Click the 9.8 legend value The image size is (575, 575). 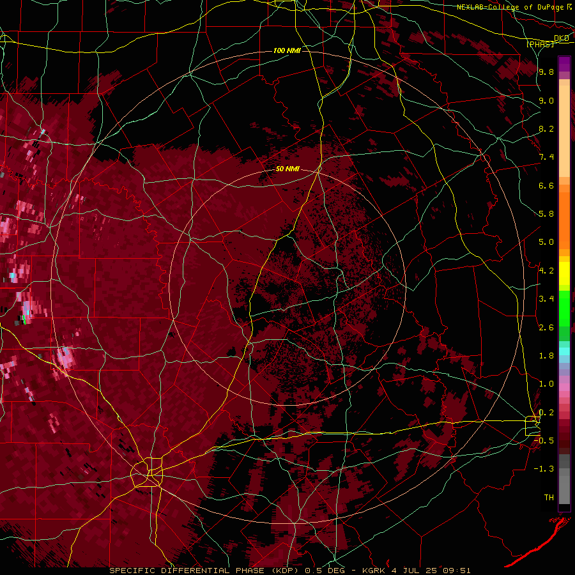(x=546, y=72)
